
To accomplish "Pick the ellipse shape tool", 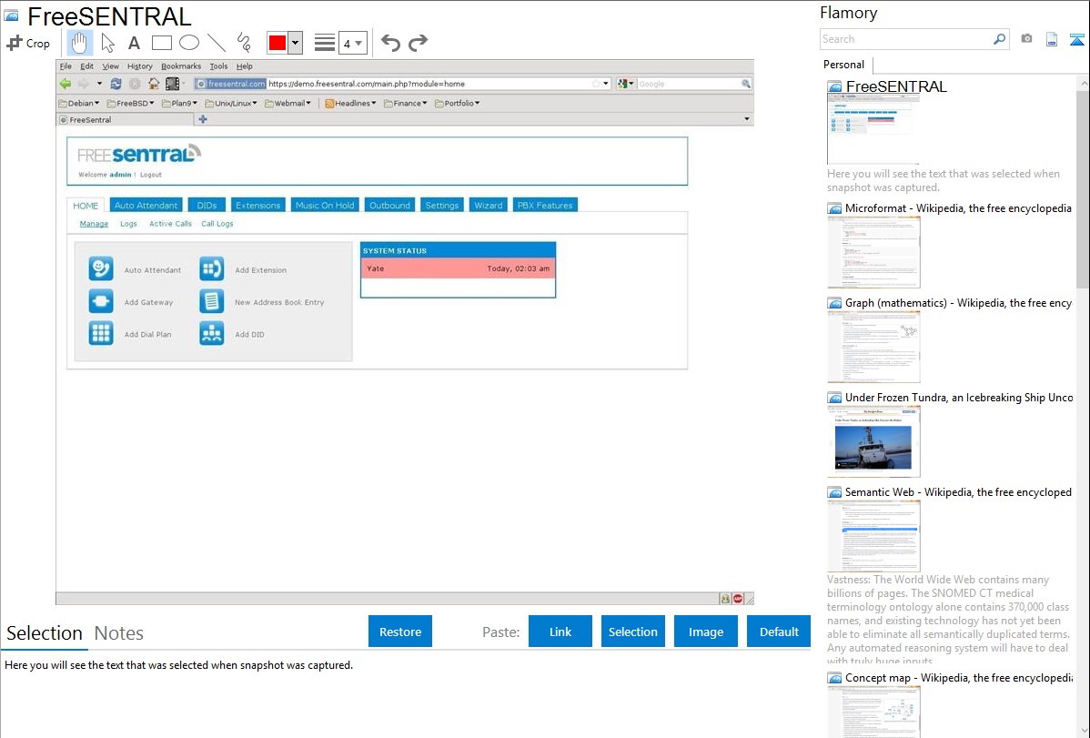I will 189,43.
